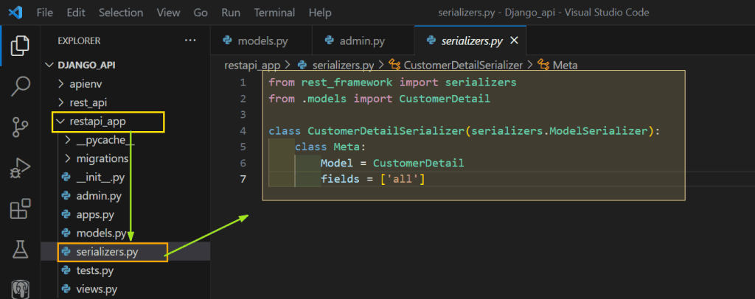Open the Testing flask view
The image size is (755, 299).
(x=20, y=250)
